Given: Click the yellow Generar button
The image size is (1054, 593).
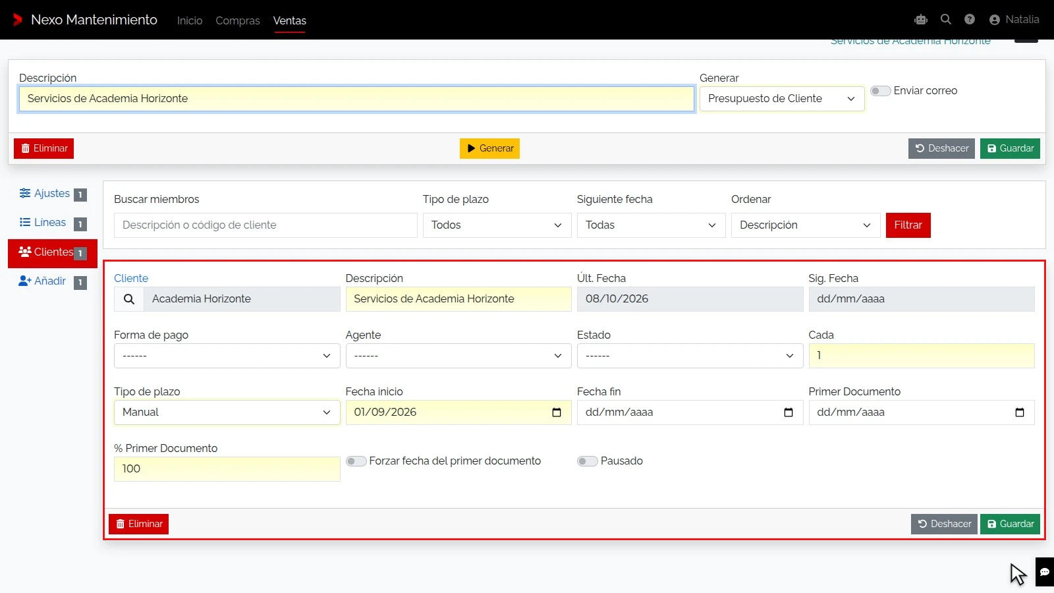Looking at the screenshot, I should click(x=489, y=148).
